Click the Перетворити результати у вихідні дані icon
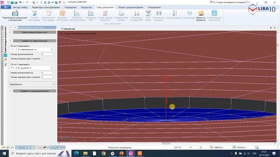The height and width of the screenshot is (157, 280). pos(15,16)
